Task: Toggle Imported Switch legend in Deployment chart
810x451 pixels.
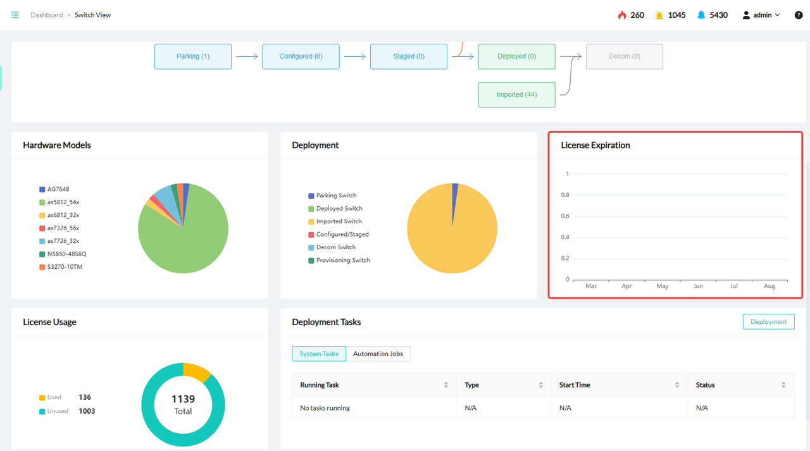Action: point(339,221)
